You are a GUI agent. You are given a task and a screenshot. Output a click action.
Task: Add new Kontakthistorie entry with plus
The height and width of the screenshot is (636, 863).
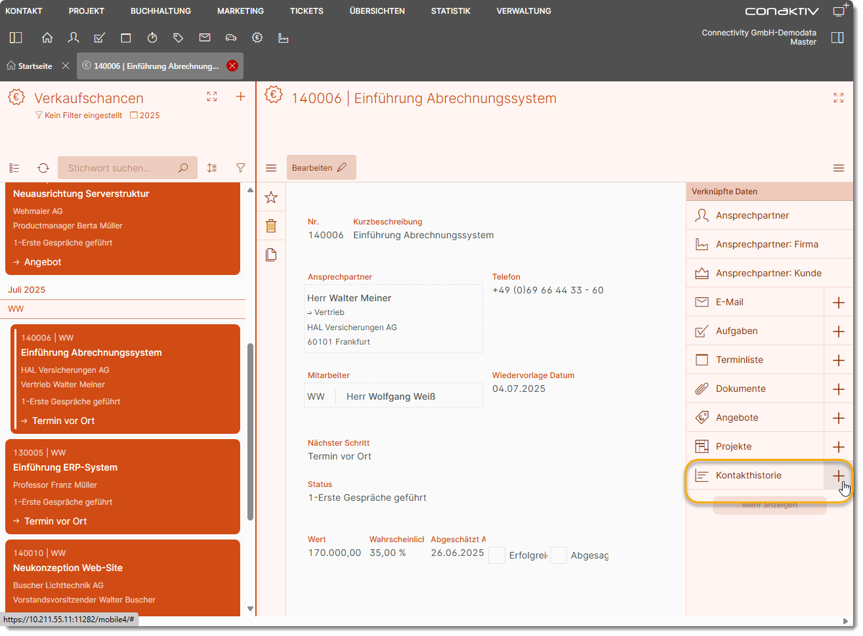(x=839, y=476)
